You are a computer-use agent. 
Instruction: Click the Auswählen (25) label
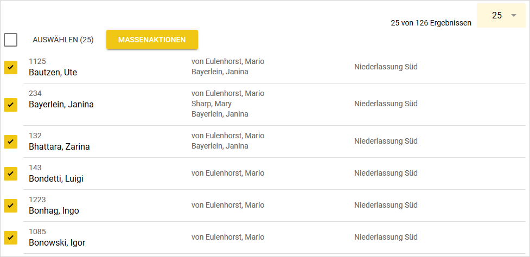[63, 40]
